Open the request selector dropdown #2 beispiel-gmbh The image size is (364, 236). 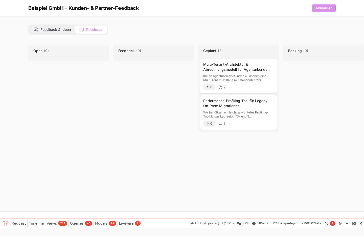click(x=297, y=223)
